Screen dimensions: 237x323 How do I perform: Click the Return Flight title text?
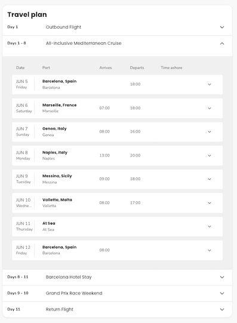[x=60, y=309]
